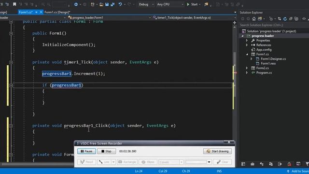Click the Show All Files icon
The height and width of the screenshot is (174, 309).
click(x=296, y=19)
